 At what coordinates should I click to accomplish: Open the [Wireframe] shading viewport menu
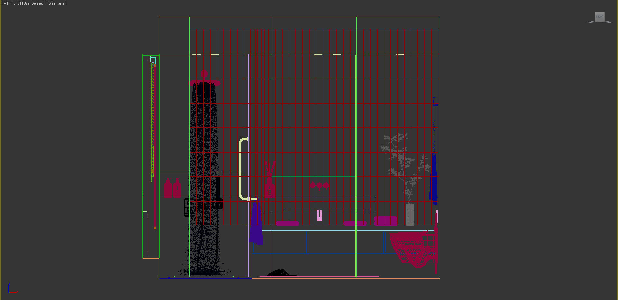57,3
